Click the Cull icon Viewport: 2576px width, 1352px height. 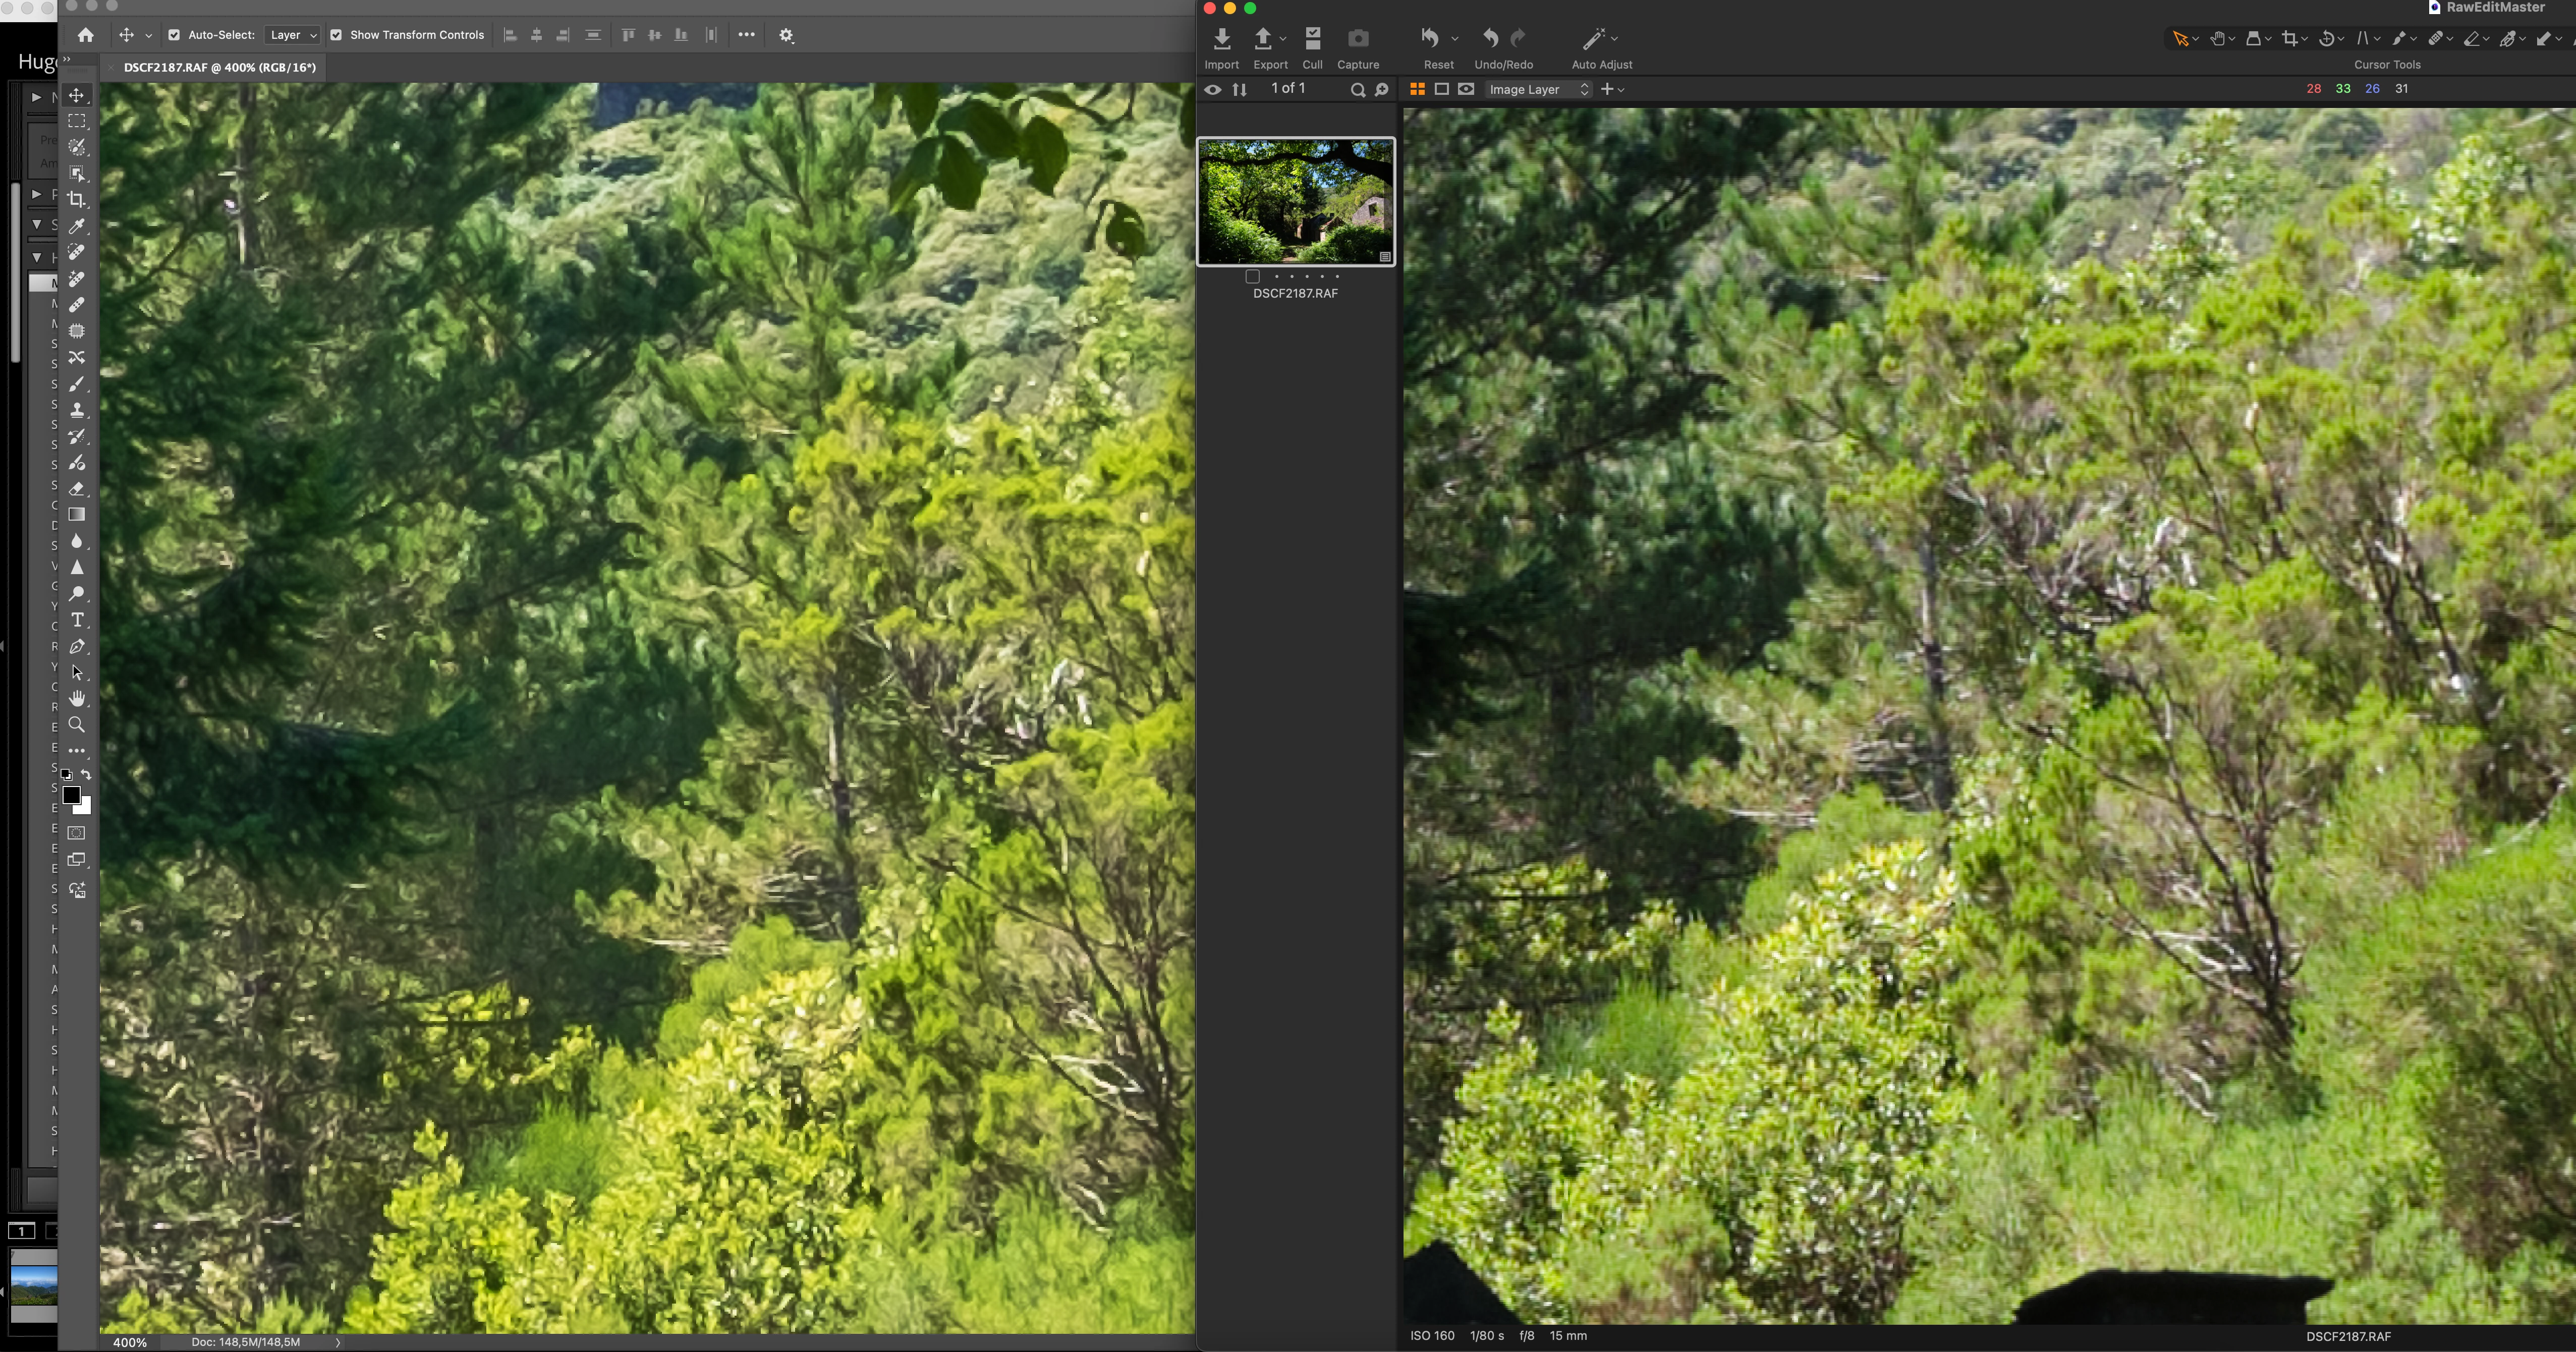click(x=1312, y=39)
